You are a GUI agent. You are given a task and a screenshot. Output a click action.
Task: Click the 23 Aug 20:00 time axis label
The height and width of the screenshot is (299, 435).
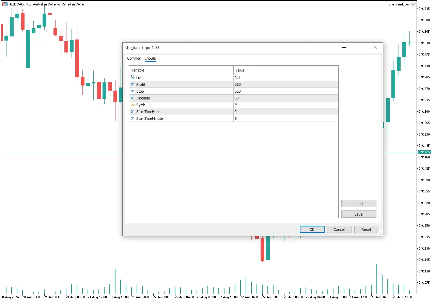pyautogui.click(x=402, y=297)
